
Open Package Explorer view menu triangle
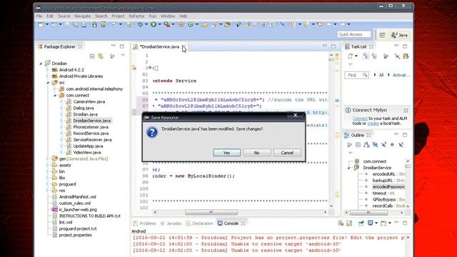pos(123,55)
